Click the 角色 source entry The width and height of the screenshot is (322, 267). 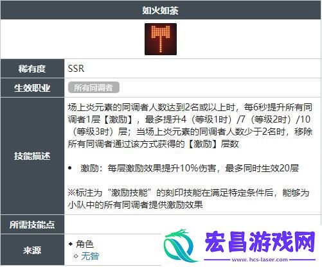pos(85,244)
